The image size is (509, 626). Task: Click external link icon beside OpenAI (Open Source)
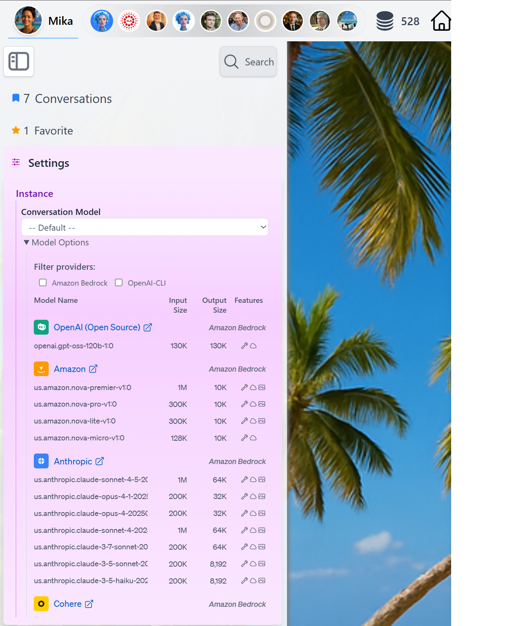[x=148, y=327]
